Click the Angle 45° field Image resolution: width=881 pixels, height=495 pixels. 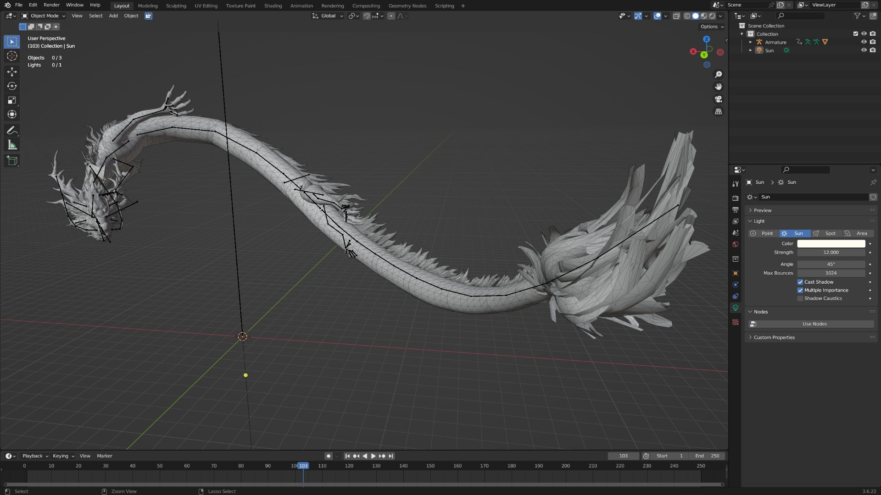pyautogui.click(x=831, y=264)
